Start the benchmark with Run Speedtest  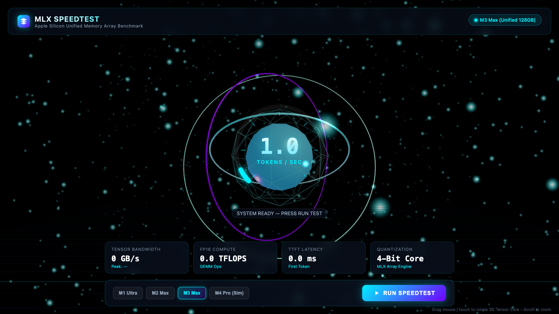point(404,293)
